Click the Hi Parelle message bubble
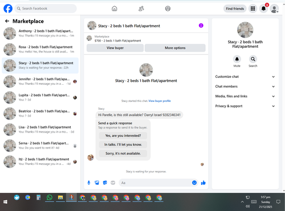 point(139,115)
